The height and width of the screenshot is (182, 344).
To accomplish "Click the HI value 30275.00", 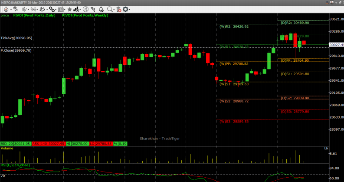I will [80, 144].
